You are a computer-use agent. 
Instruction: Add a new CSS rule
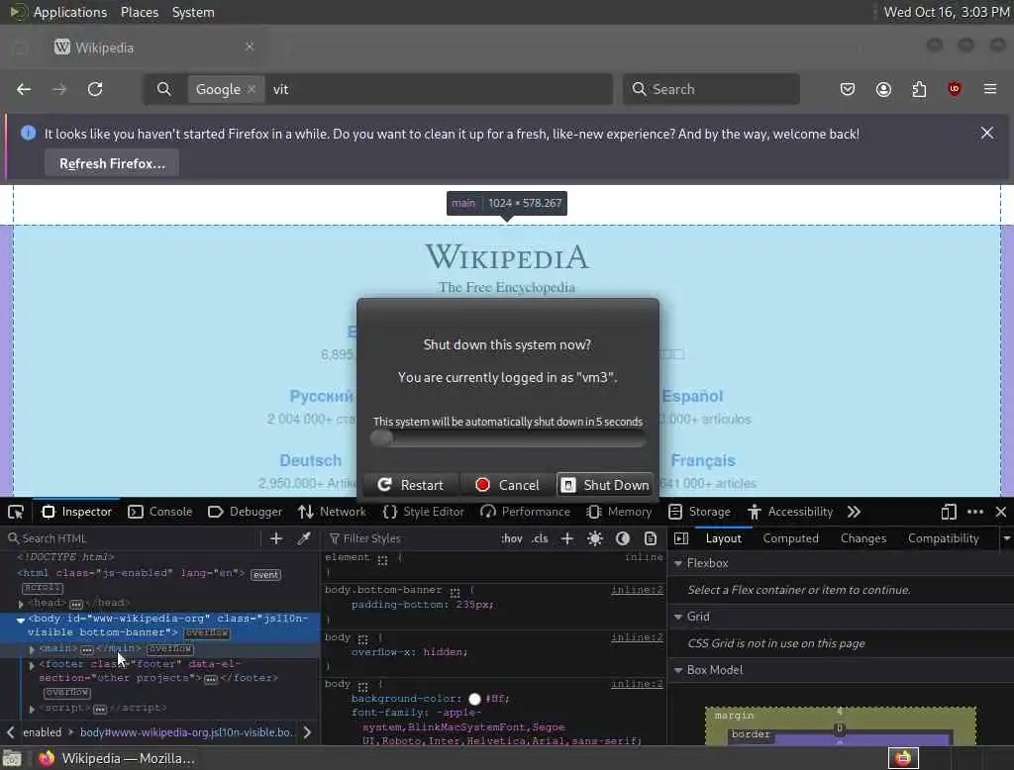pyautogui.click(x=567, y=537)
